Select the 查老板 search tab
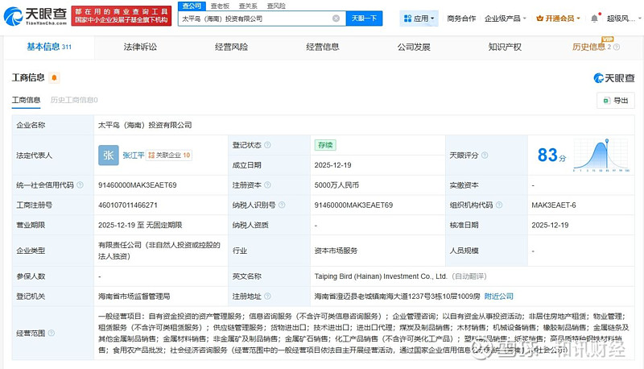The height and width of the screenshot is (369, 644). 220,5
